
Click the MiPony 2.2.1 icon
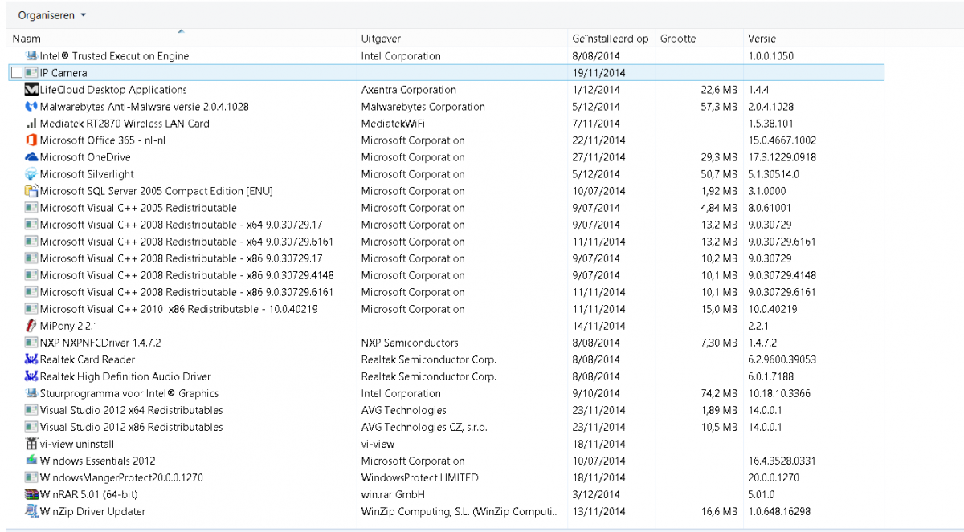tap(31, 326)
